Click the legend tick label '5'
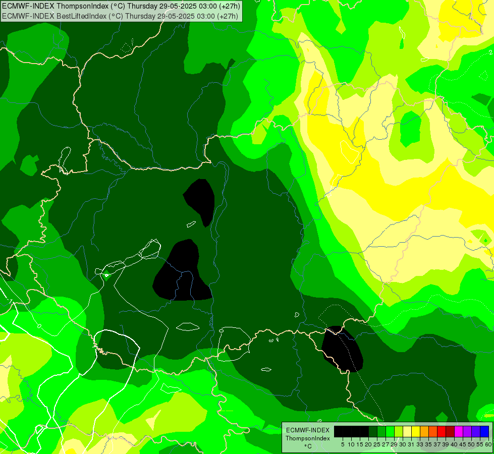 point(343,444)
